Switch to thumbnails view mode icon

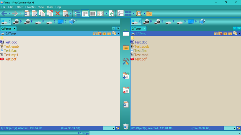point(100,13)
